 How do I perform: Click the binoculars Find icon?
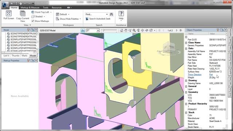pyautogui.click(x=111, y=14)
